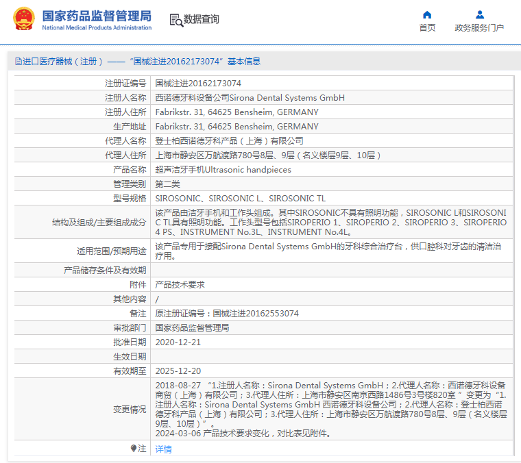Click change record dated 2018-08-27

point(331,405)
